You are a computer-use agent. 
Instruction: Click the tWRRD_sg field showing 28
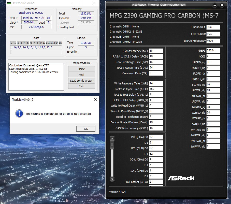[213, 107]
